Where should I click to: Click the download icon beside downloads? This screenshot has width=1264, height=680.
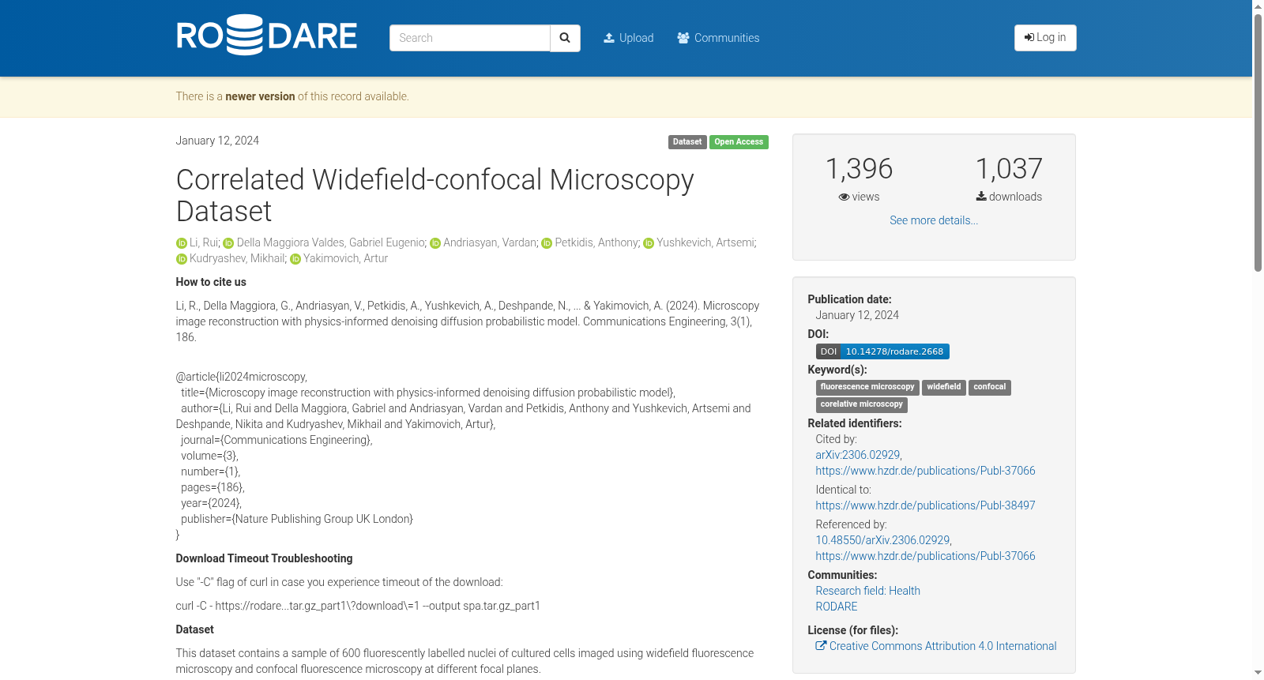[x=981, y=197]
